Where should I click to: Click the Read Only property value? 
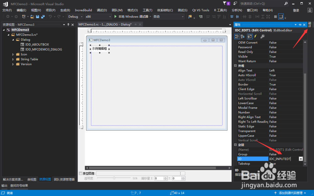tap(285, 52)
